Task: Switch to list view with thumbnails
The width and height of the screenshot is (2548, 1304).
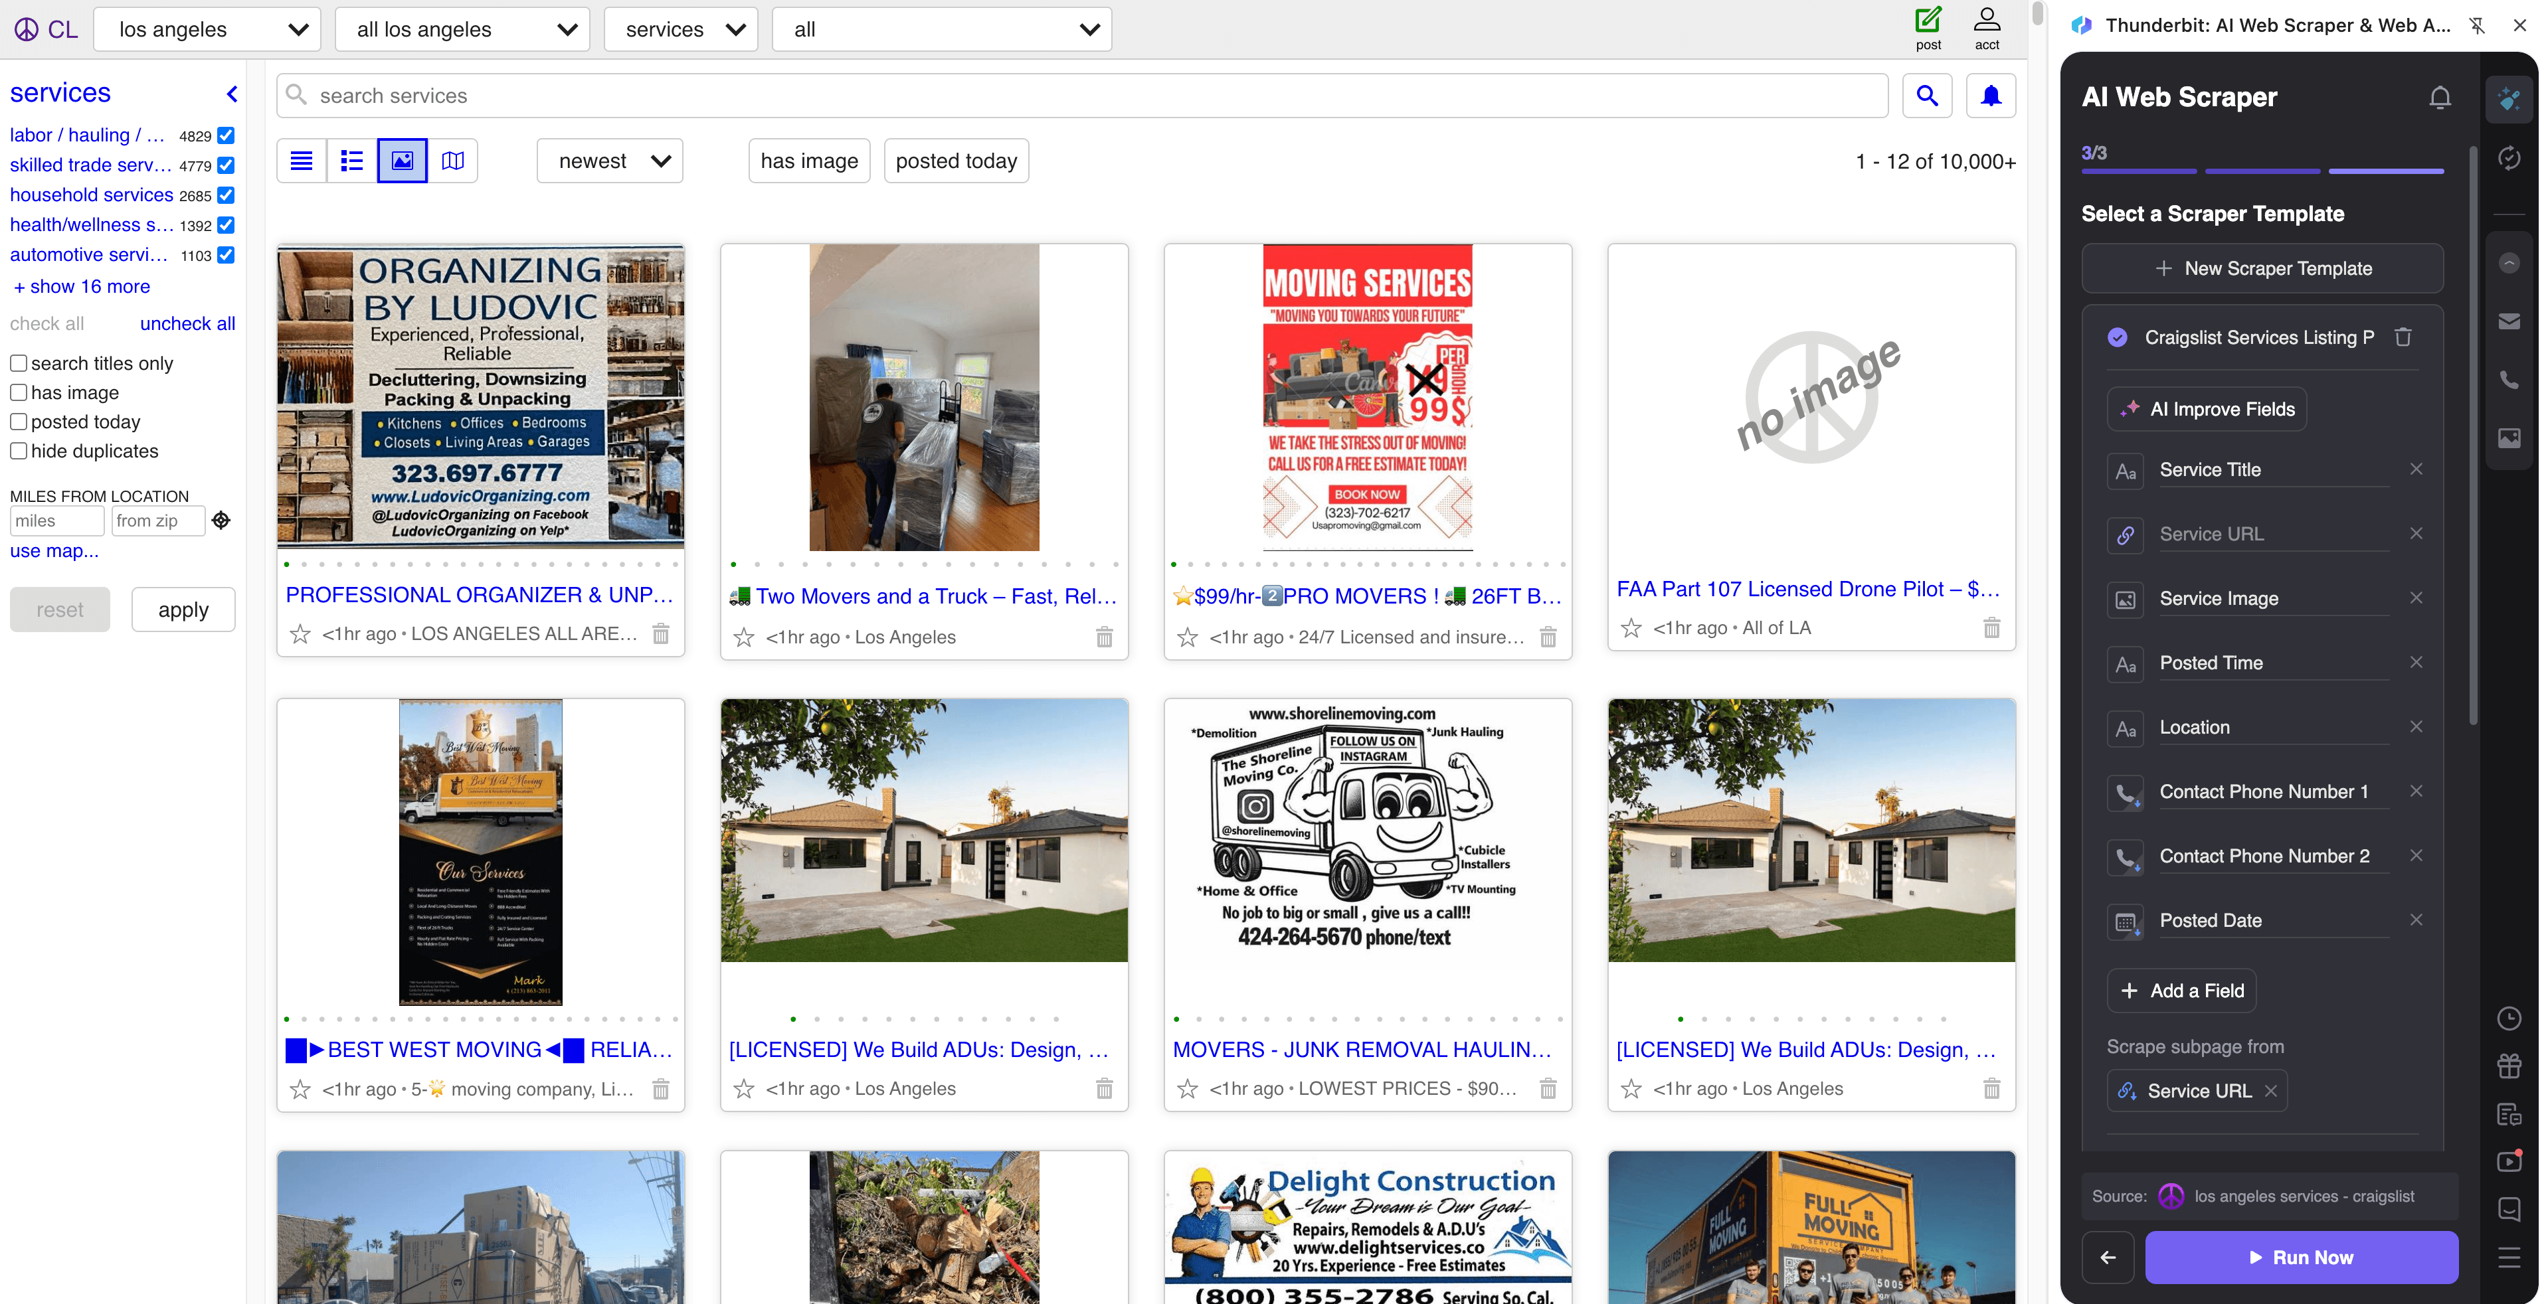Action: pyautogui.click(x=351, y=160)
